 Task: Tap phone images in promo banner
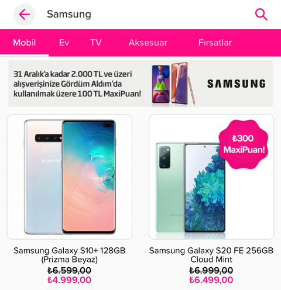point(173,84)
